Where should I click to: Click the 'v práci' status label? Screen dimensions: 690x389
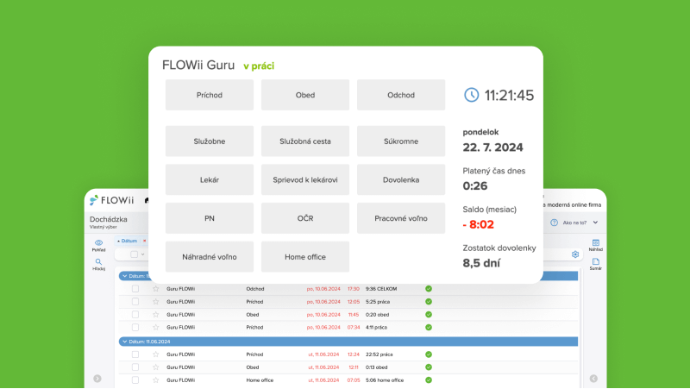[x=259, y=66]
